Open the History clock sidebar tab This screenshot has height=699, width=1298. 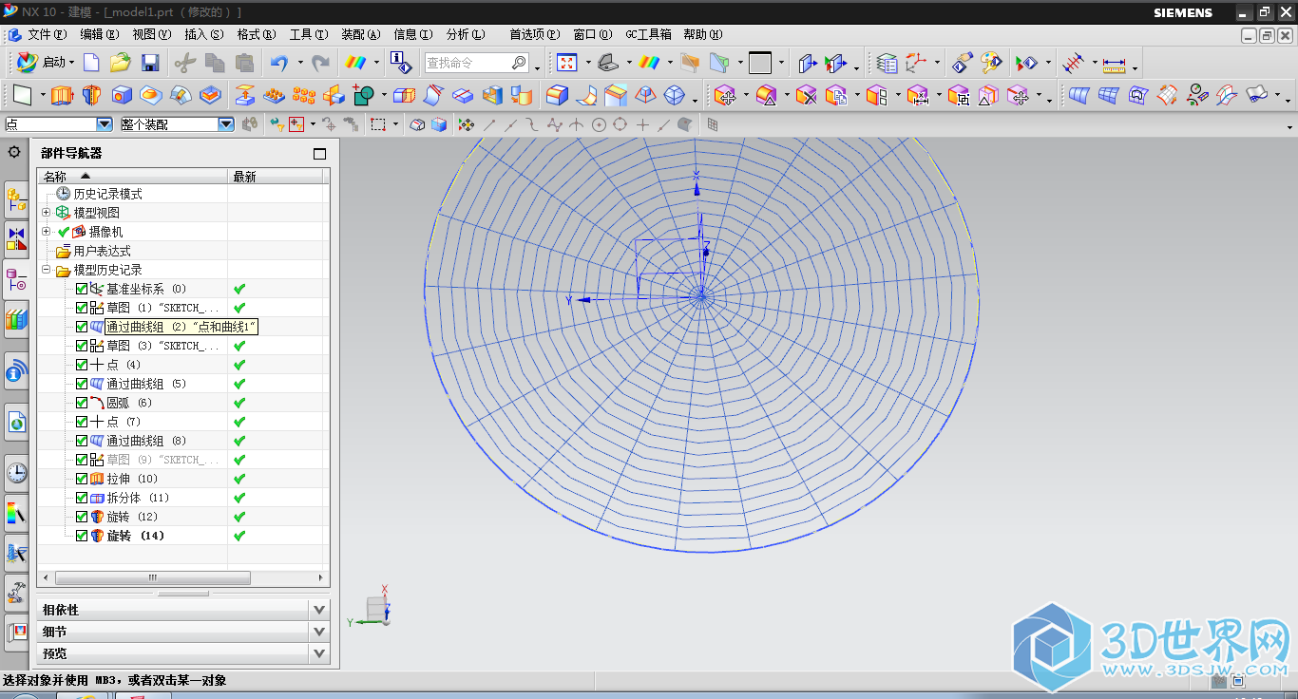pos(16,472)
